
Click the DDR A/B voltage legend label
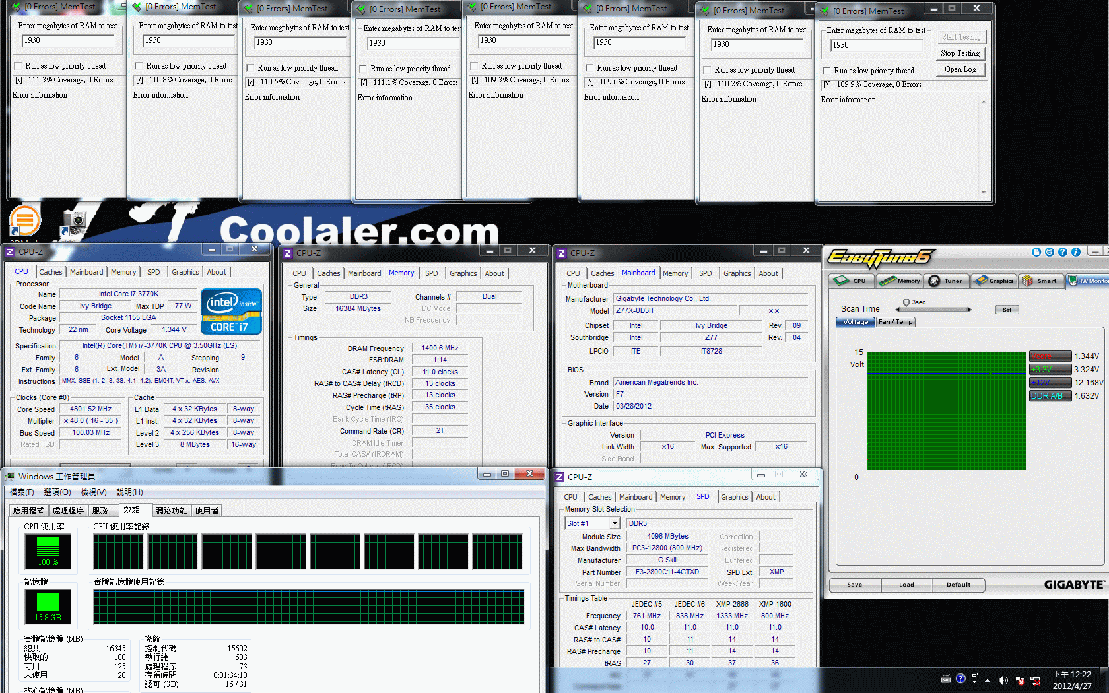[x=1050, y=396]
